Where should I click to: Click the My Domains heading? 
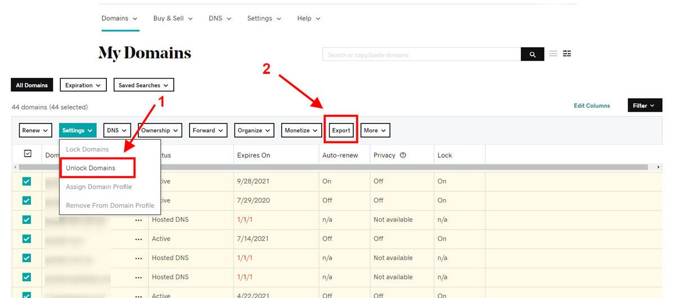145,53
